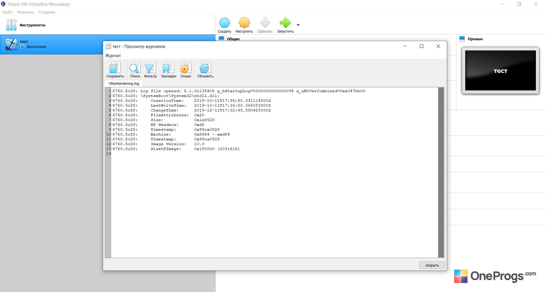Click the CreationTime log line
Screen dimensions: 545x292
pos(192,101)
